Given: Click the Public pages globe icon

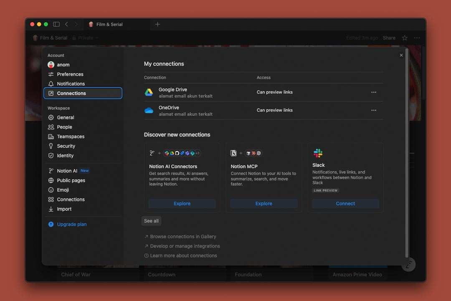Looking at the screenshot, I should click(x=51, y=180).
